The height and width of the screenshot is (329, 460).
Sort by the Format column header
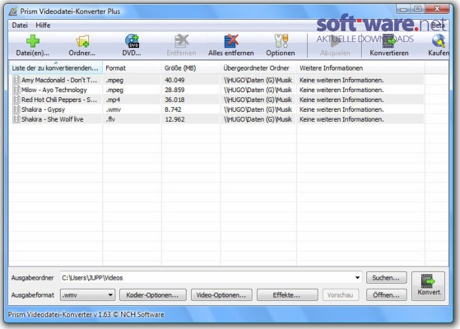click(132, 68)
